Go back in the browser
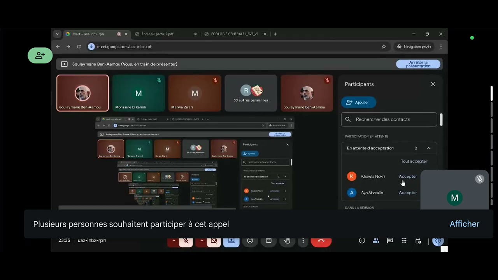 pos(58,47)
